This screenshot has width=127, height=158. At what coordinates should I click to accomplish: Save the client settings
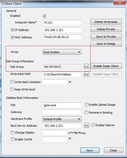tap(90, 150)
